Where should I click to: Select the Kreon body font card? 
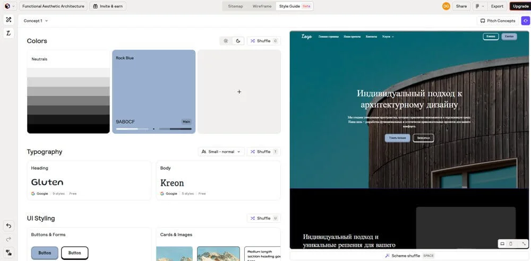tap(218, 180)
